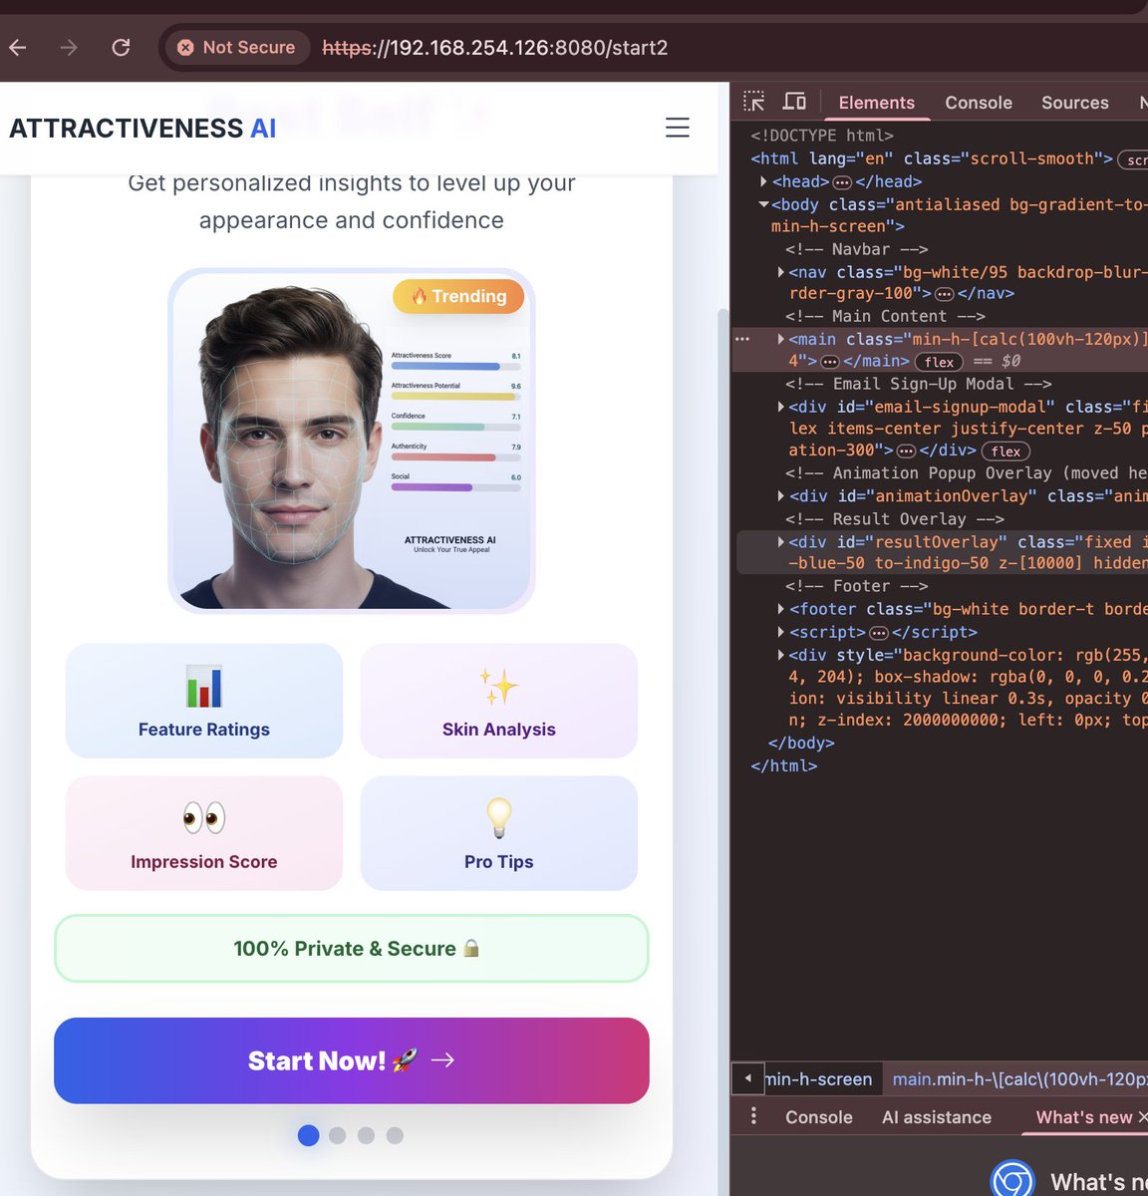Click the sparkles icon in Skin Analysis
This screenshot has height=1196, width=1148.
coord(499,687)
